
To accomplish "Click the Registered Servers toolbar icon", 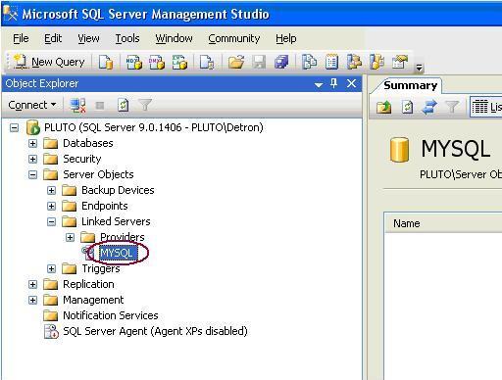I will (309, 62).
